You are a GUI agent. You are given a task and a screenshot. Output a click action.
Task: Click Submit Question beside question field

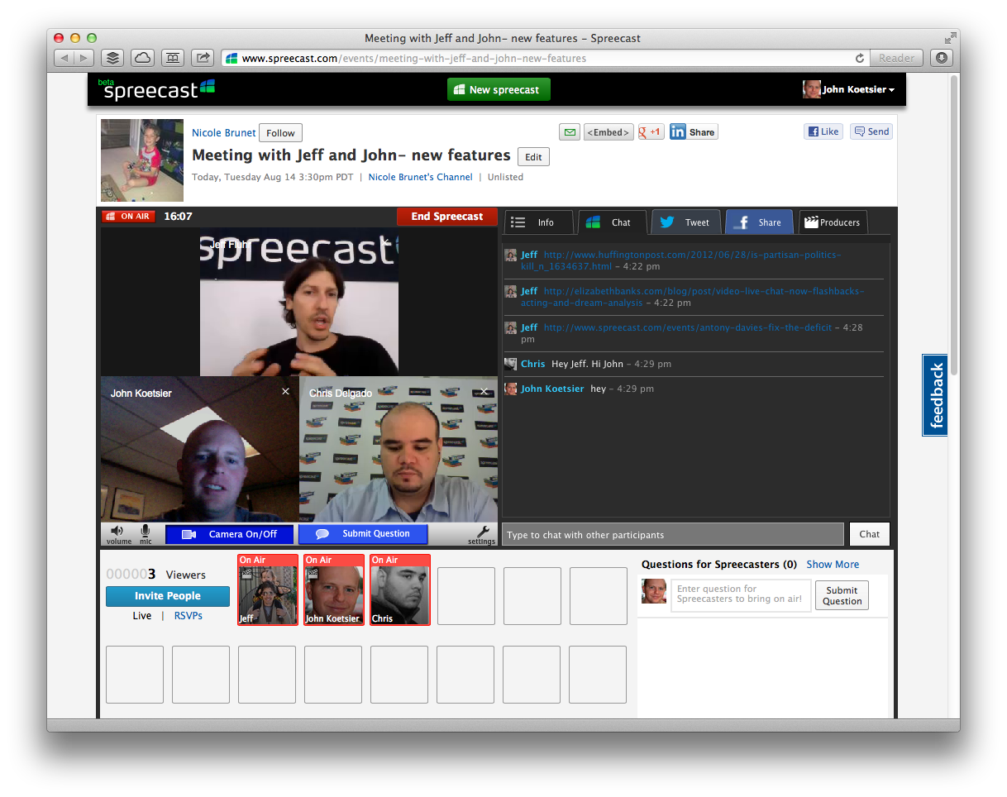[842, 595]
